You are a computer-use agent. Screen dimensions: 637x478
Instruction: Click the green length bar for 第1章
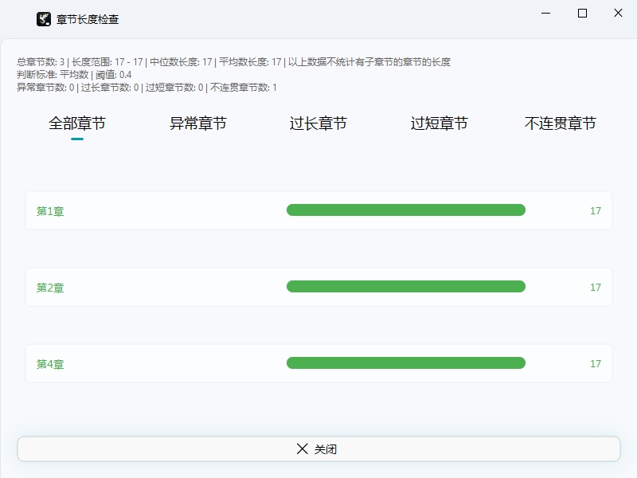click(406, 210)
